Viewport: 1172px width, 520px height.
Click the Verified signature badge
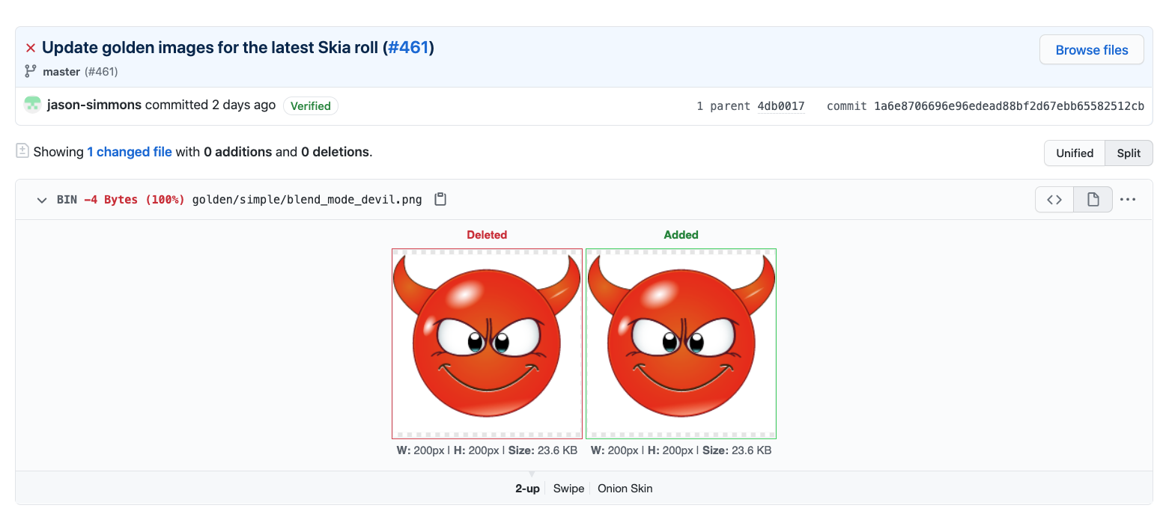tap(311, 105)
